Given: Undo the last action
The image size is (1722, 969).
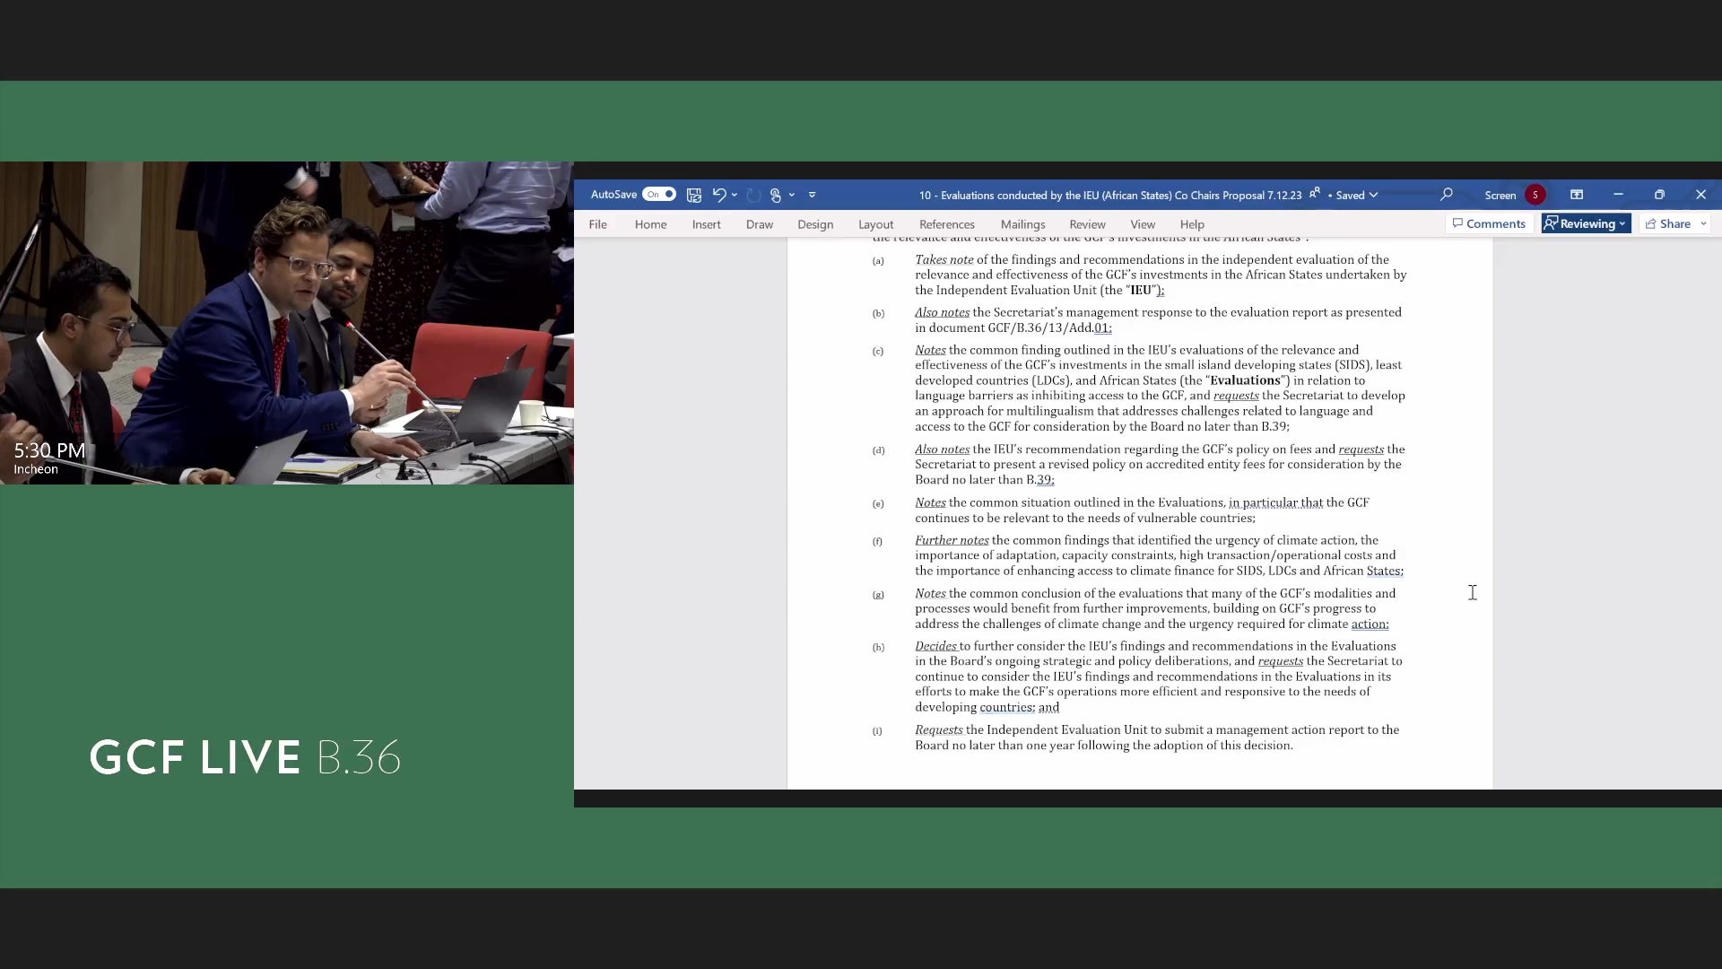Looking at the screenshot, I should [718, 195].
